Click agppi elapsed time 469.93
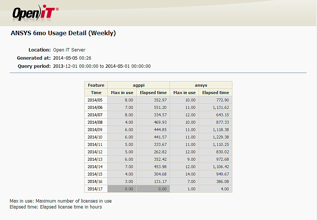Image resolution: width=317 pixels, height=220 pixels. click(x=153, y=122)
